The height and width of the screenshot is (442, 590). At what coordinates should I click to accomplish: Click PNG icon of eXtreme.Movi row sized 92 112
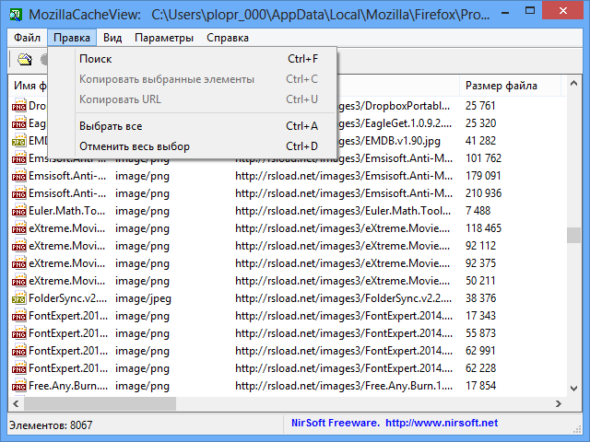[18, 246]
